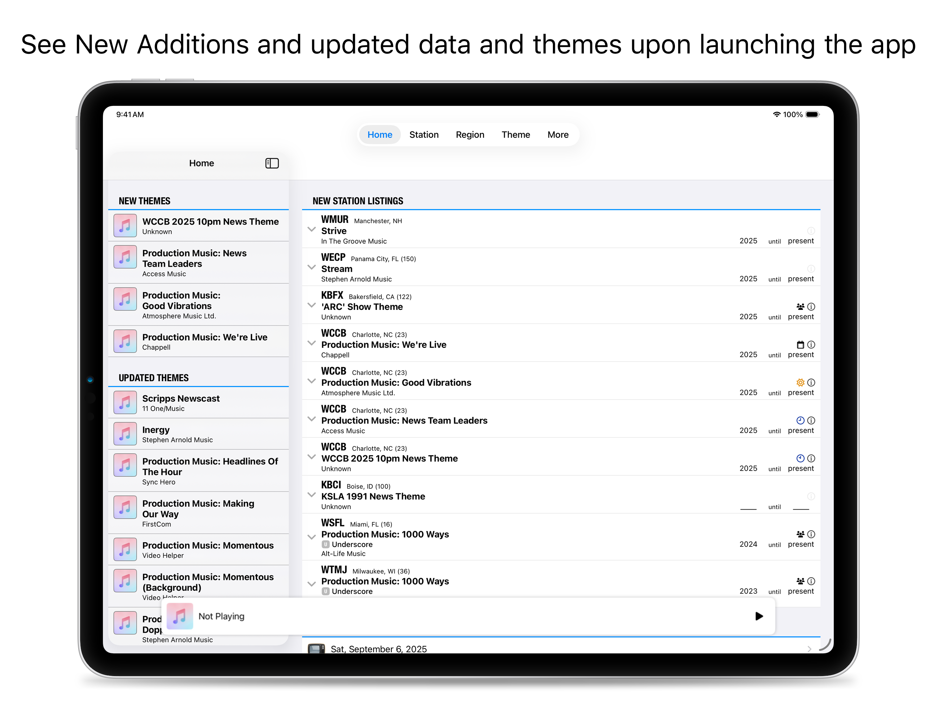
Task: Click the clock icon on News Team Leaders row
Action: [800, 421]
